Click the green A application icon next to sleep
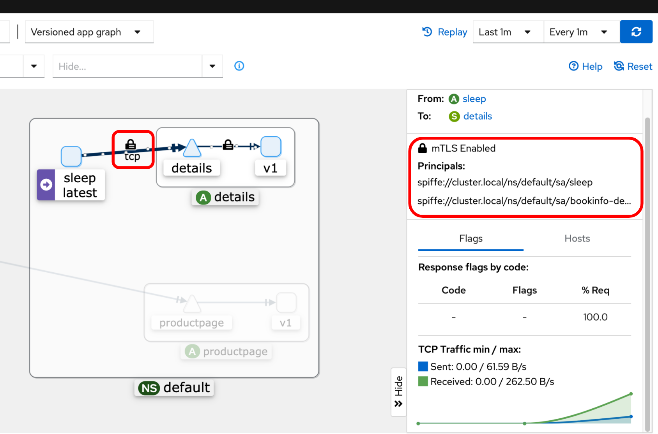 (453, 99)
